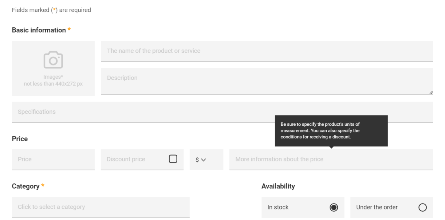The image size is (445, 220).
Task: Click the Price input field
Action: point(53,159)
